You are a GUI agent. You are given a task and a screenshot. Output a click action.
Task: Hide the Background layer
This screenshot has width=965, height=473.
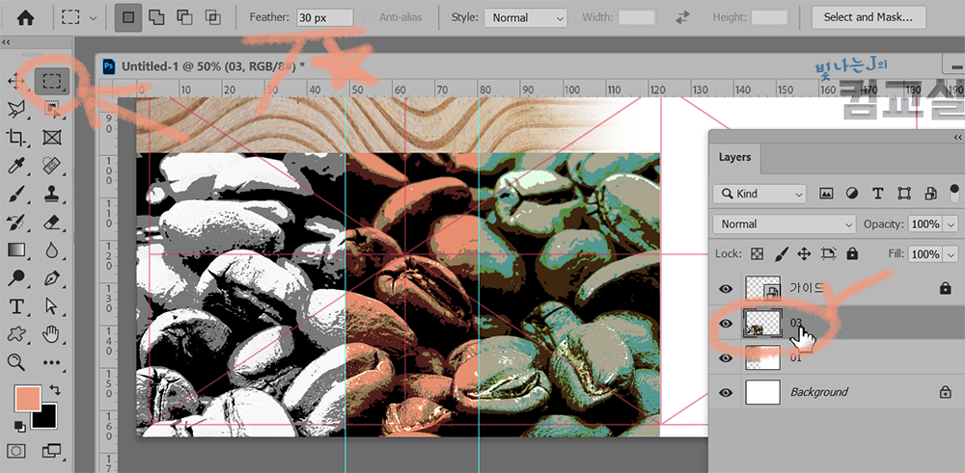(x=727, y=392)
